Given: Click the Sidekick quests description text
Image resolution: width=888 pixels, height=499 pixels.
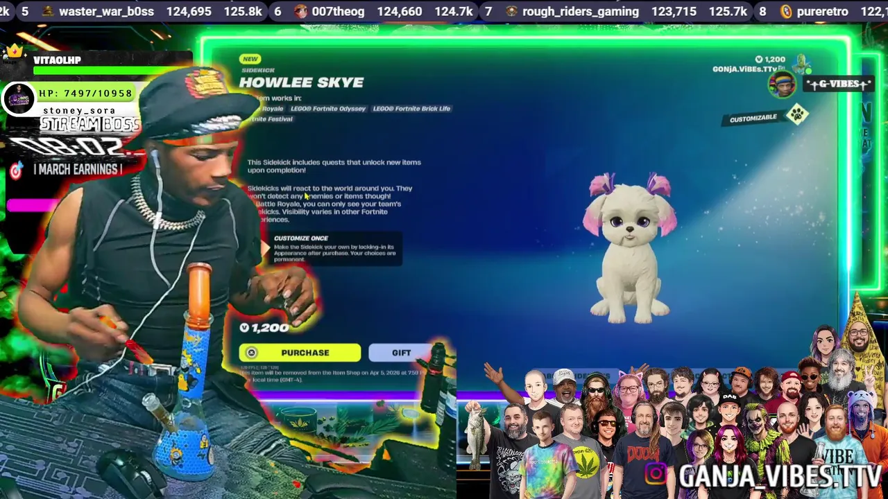Looking at the screenshot, I should pos(334,166).
